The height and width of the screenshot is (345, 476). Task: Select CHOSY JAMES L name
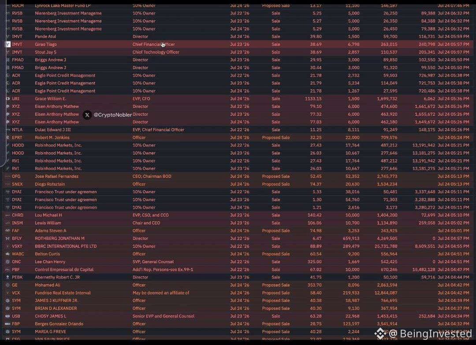[x=50, y=316]
